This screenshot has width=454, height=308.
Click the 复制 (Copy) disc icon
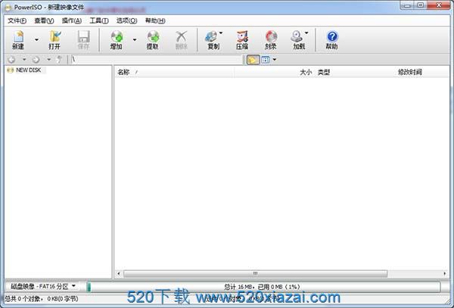tap(212, 39)
